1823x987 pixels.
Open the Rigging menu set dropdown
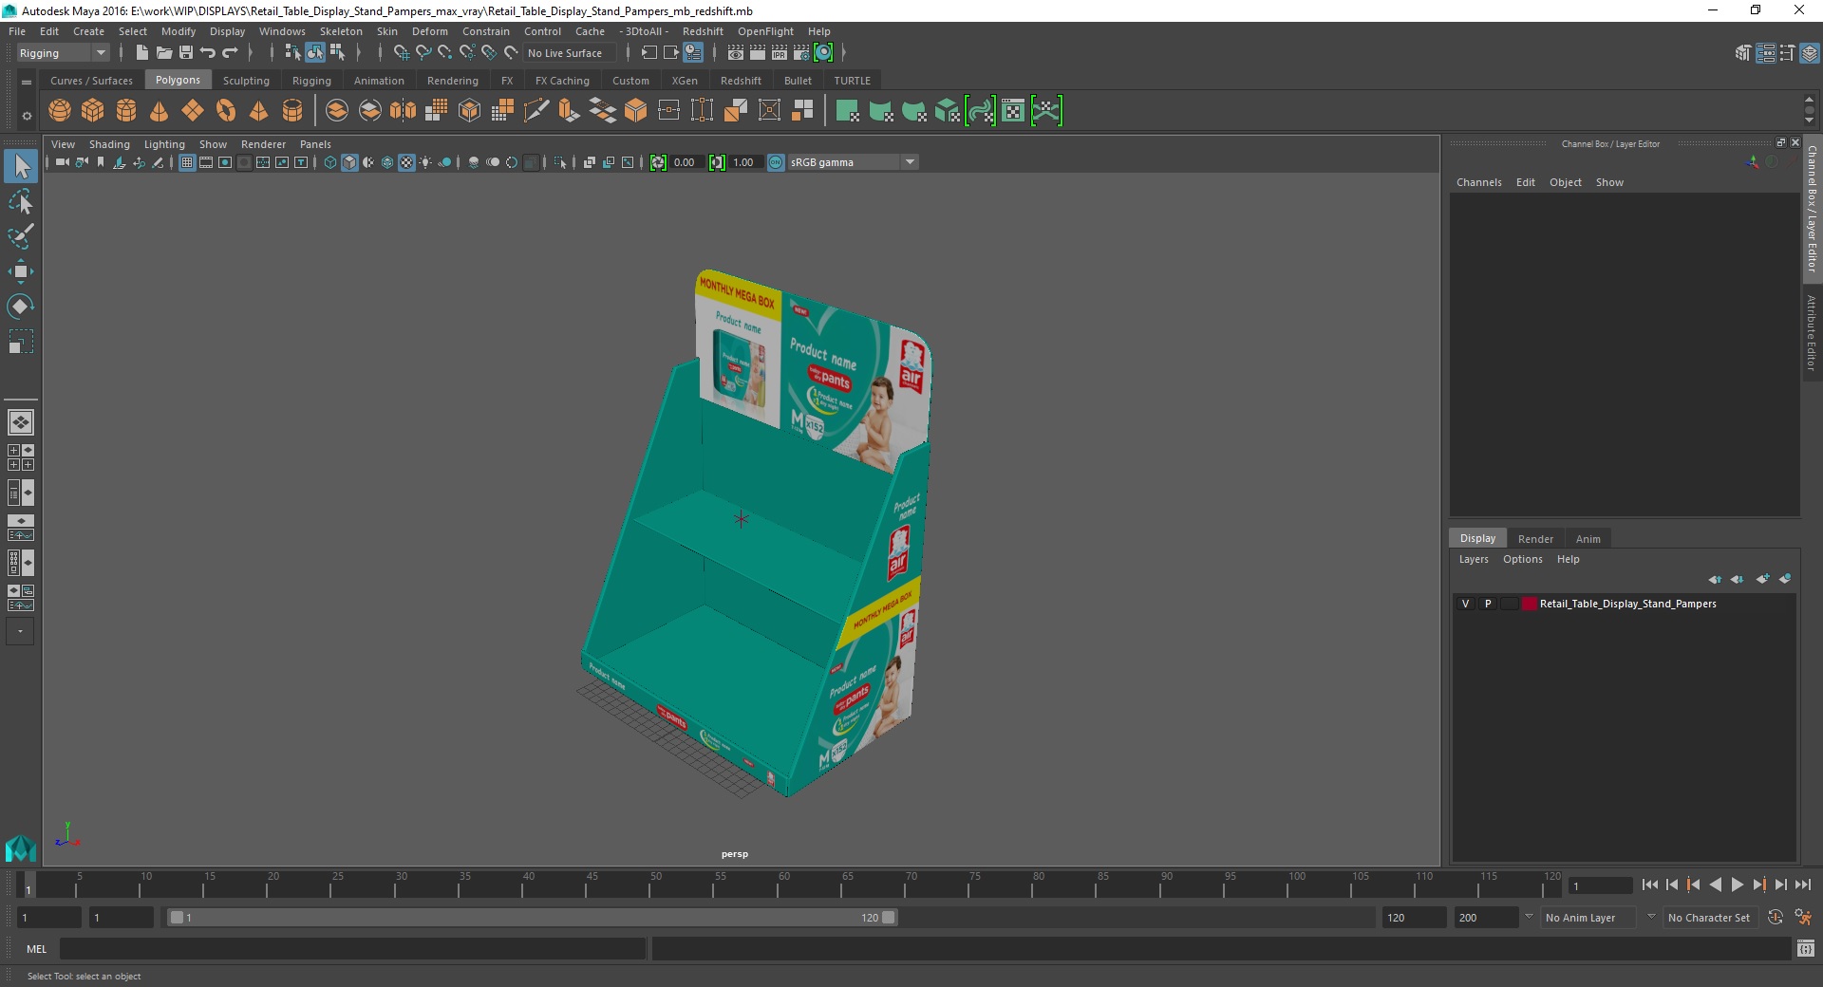coord(63,53)
